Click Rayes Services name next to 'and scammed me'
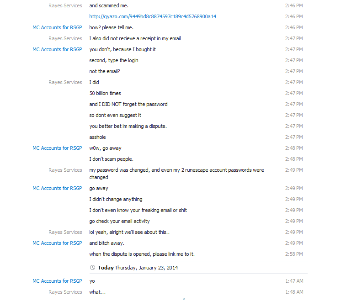The height and width of the screenshot is (301, 357). [x=65, y=5]
